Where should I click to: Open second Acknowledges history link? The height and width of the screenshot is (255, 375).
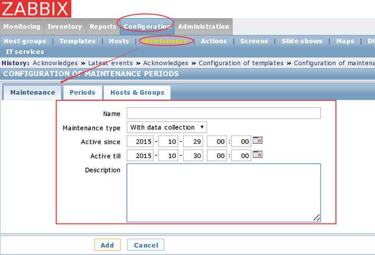click(166, 63)
